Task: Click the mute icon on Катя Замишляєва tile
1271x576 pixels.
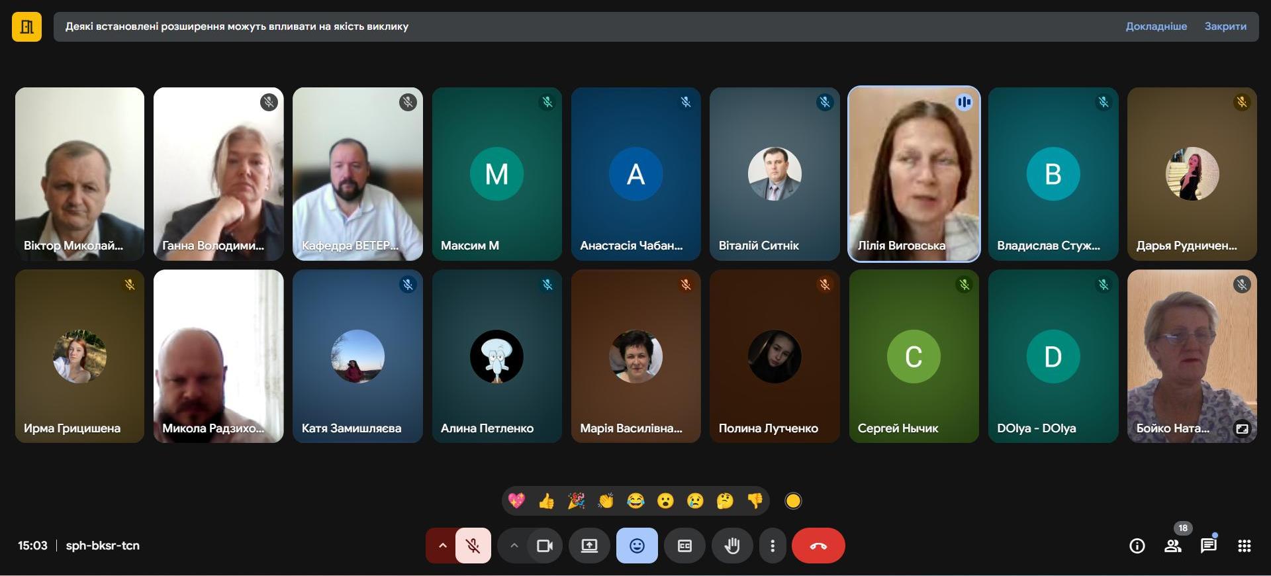Action: click(x=408, y=285)
